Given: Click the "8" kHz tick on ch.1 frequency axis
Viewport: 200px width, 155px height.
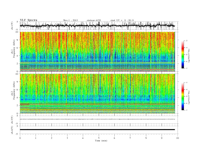Looking at the screenshot, I should (18, 40).
